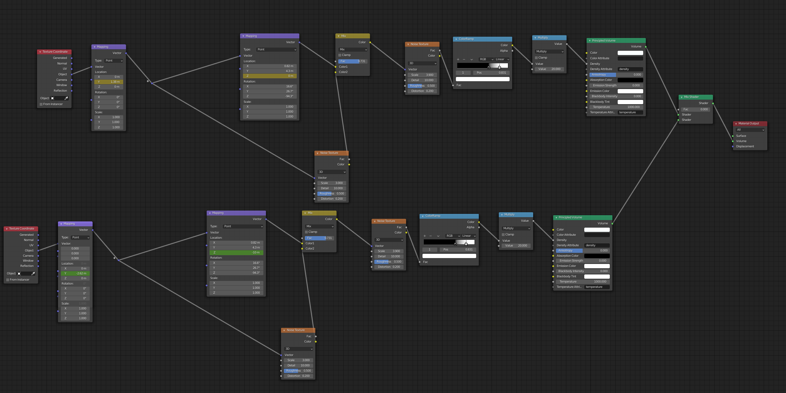Click the Displacement socket on Material Output
786x393 pixels.
[x=733, y=146]
